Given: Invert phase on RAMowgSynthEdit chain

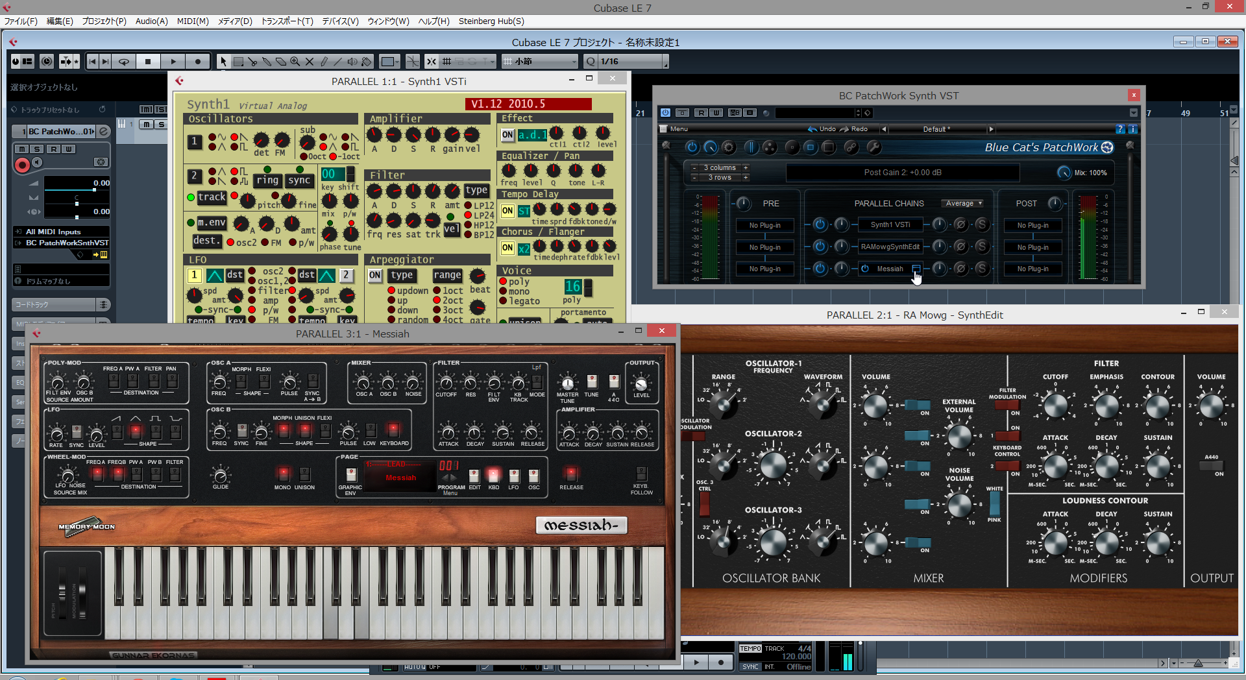Looking at the screenshot, I should [960, 247].
